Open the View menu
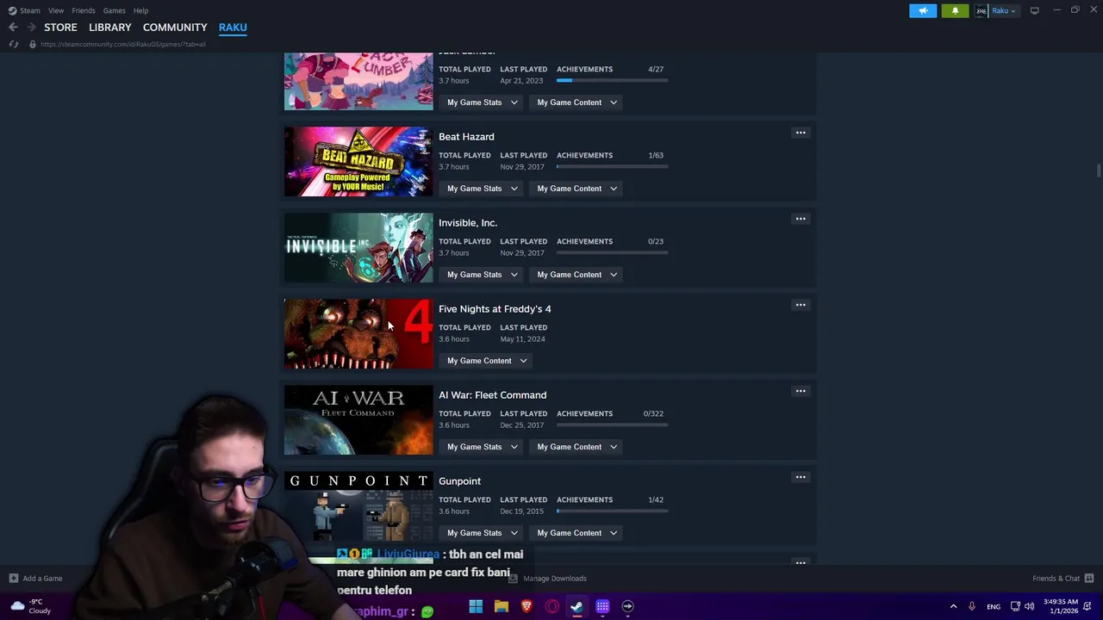This screenshot has width=1103, height=620. coord(56,10)
